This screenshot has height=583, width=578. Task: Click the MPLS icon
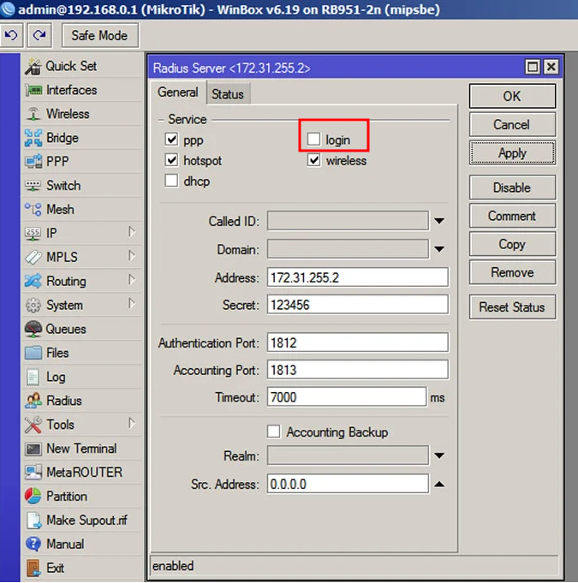(x=33, y=258)
